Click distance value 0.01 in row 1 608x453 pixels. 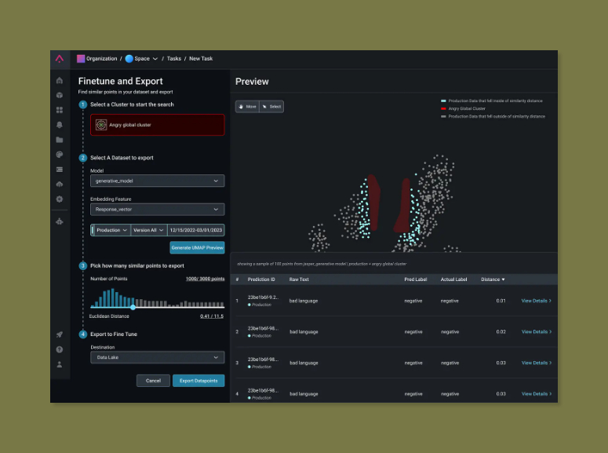501,301
